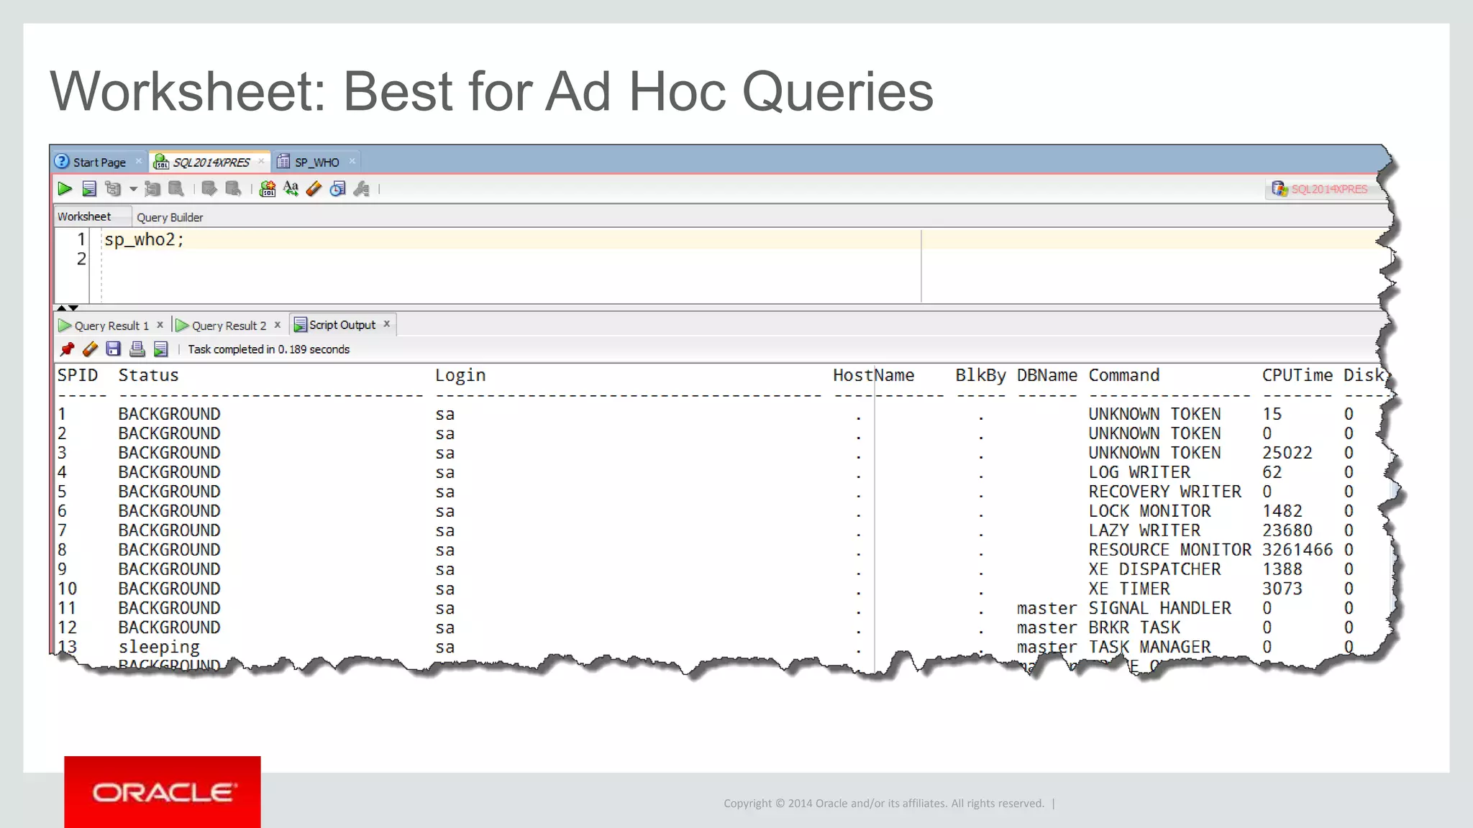Close the SQL2014XPRES tab
The width and height of the screenshot is (1473, 828).
pos(261,162)
